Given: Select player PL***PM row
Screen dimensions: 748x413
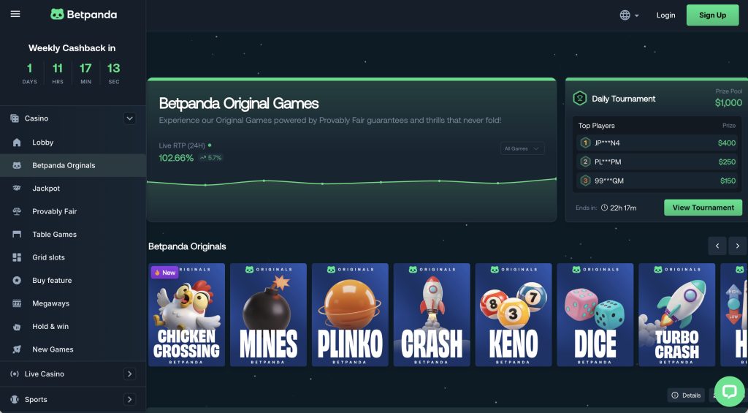Looking at the screenshot, I should (657, 162).
